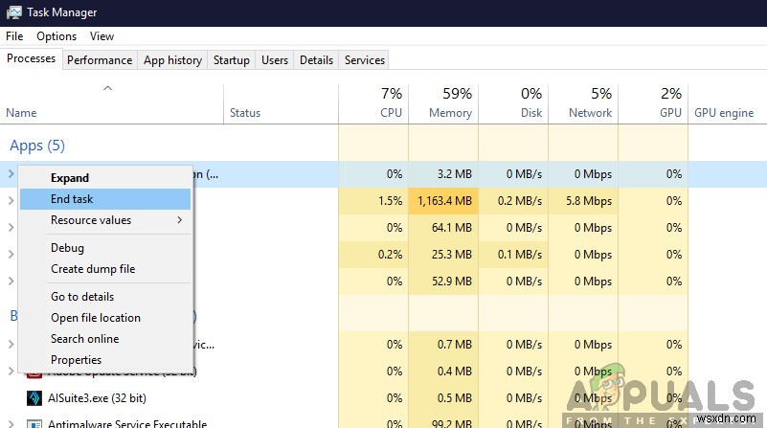Expand the app row using 25.3 MB
This screenshot has width=767, height=428.
(11, 255)
